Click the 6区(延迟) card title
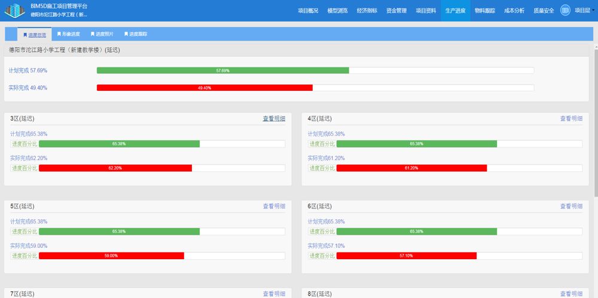The height and width of the screenshot is (298, 598). coord(320,206)
